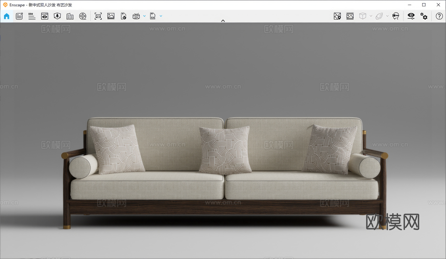Click the 360 Panorama render icon
Image resolution: width=446 pixels, height=259 pixels.
tap(136, 16)
